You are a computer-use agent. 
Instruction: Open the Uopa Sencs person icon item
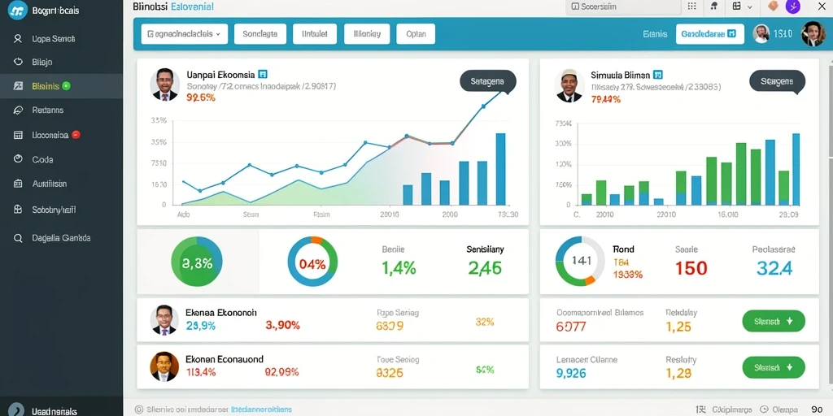[18, 39]
